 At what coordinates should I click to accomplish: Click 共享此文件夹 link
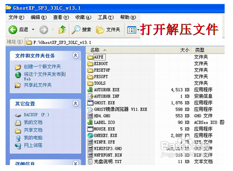point(37,85)
